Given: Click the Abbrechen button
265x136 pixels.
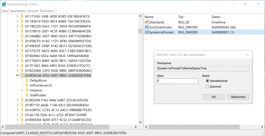Looking at the screenshot, I should [238, 97].
